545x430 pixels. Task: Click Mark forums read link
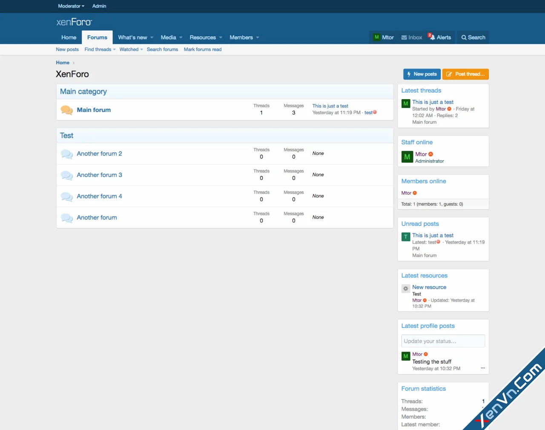(x=203, y=49)
